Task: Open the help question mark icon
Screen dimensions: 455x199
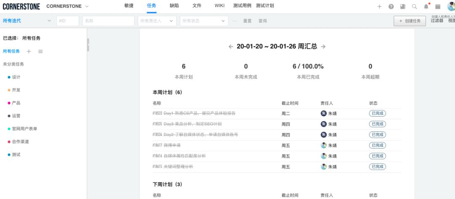Action: [x=391, y=6]
